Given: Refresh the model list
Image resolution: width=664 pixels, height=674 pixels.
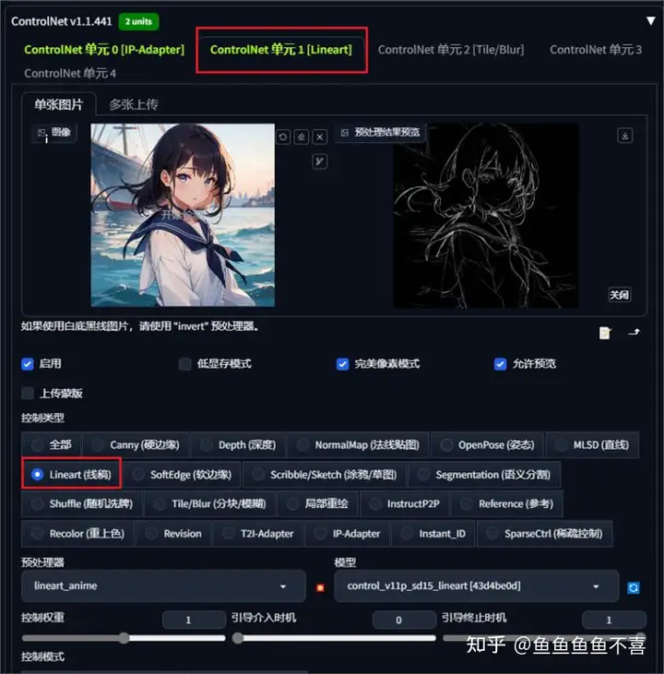Looking at the screenshot, I should 633,587.
